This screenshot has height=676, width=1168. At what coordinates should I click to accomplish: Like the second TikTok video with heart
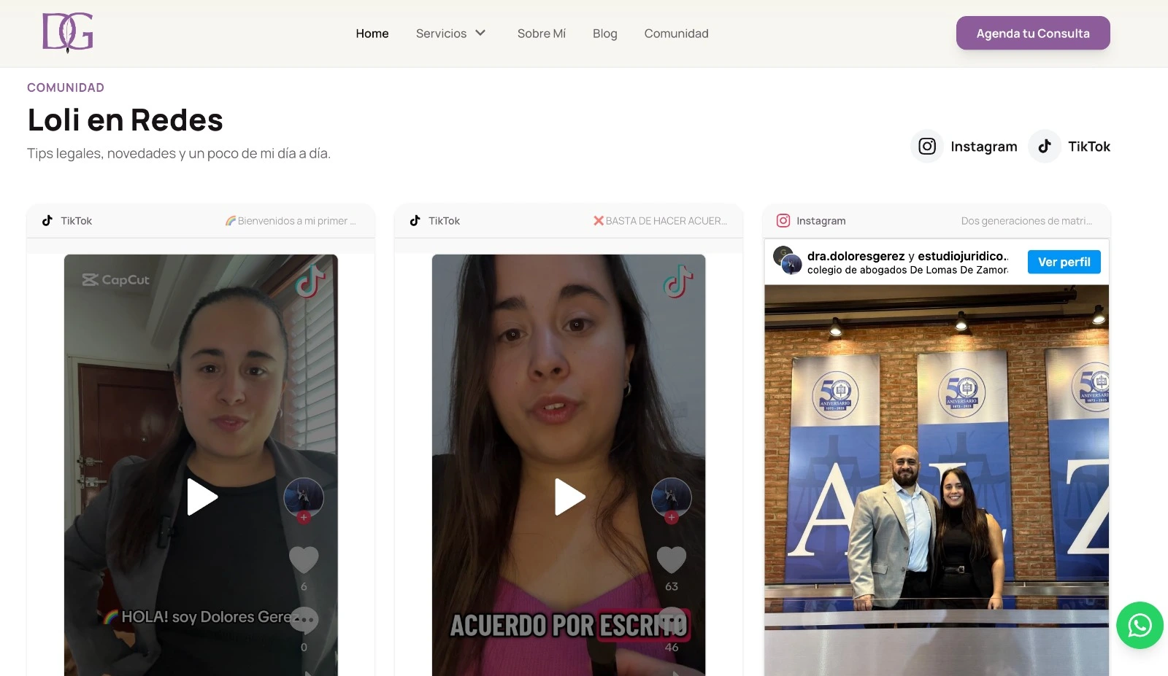[671, 559]
